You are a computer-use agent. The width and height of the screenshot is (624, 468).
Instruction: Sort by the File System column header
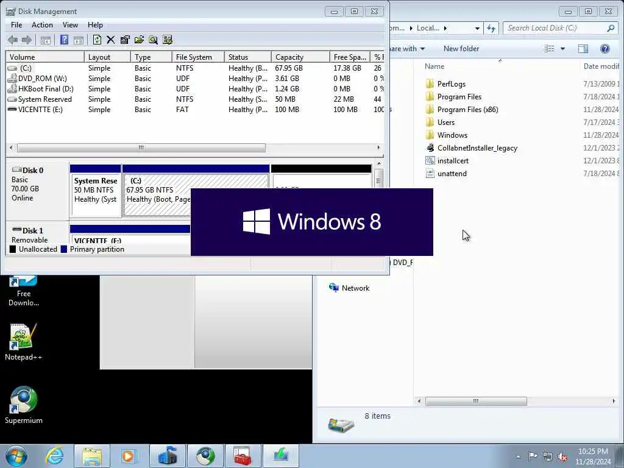click(x=198, y=57)
